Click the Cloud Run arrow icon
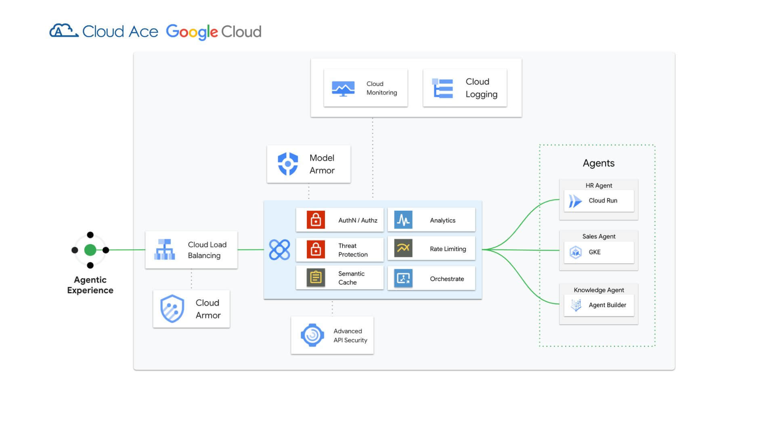Image resolution: width=775 pixels, height=436 pixels. click(x=575, y=201)
